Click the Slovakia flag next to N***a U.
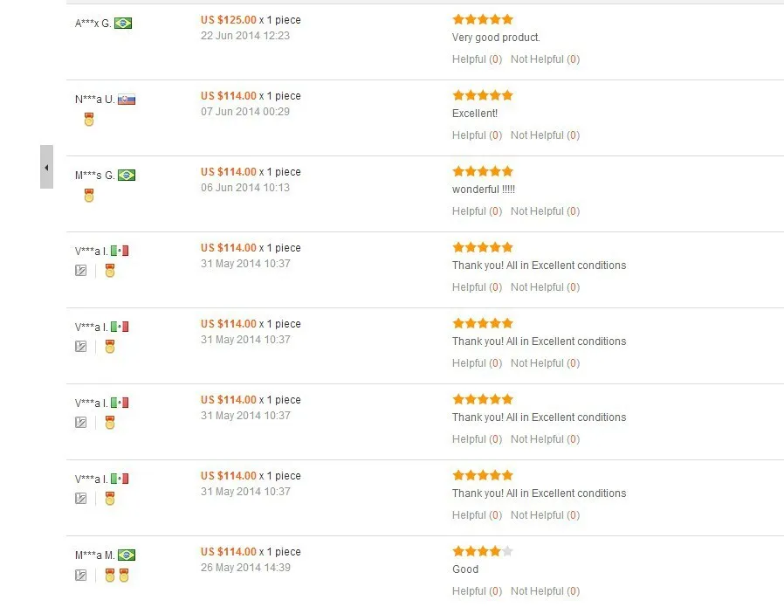Screen dimensions: 784x607 point(127,99)
